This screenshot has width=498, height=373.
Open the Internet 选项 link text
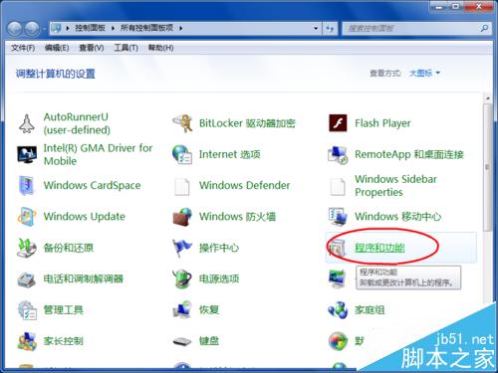[229, 154]
